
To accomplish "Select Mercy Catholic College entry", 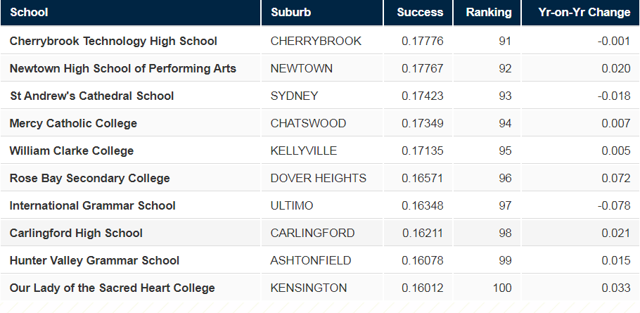I will tap(73, 123).
